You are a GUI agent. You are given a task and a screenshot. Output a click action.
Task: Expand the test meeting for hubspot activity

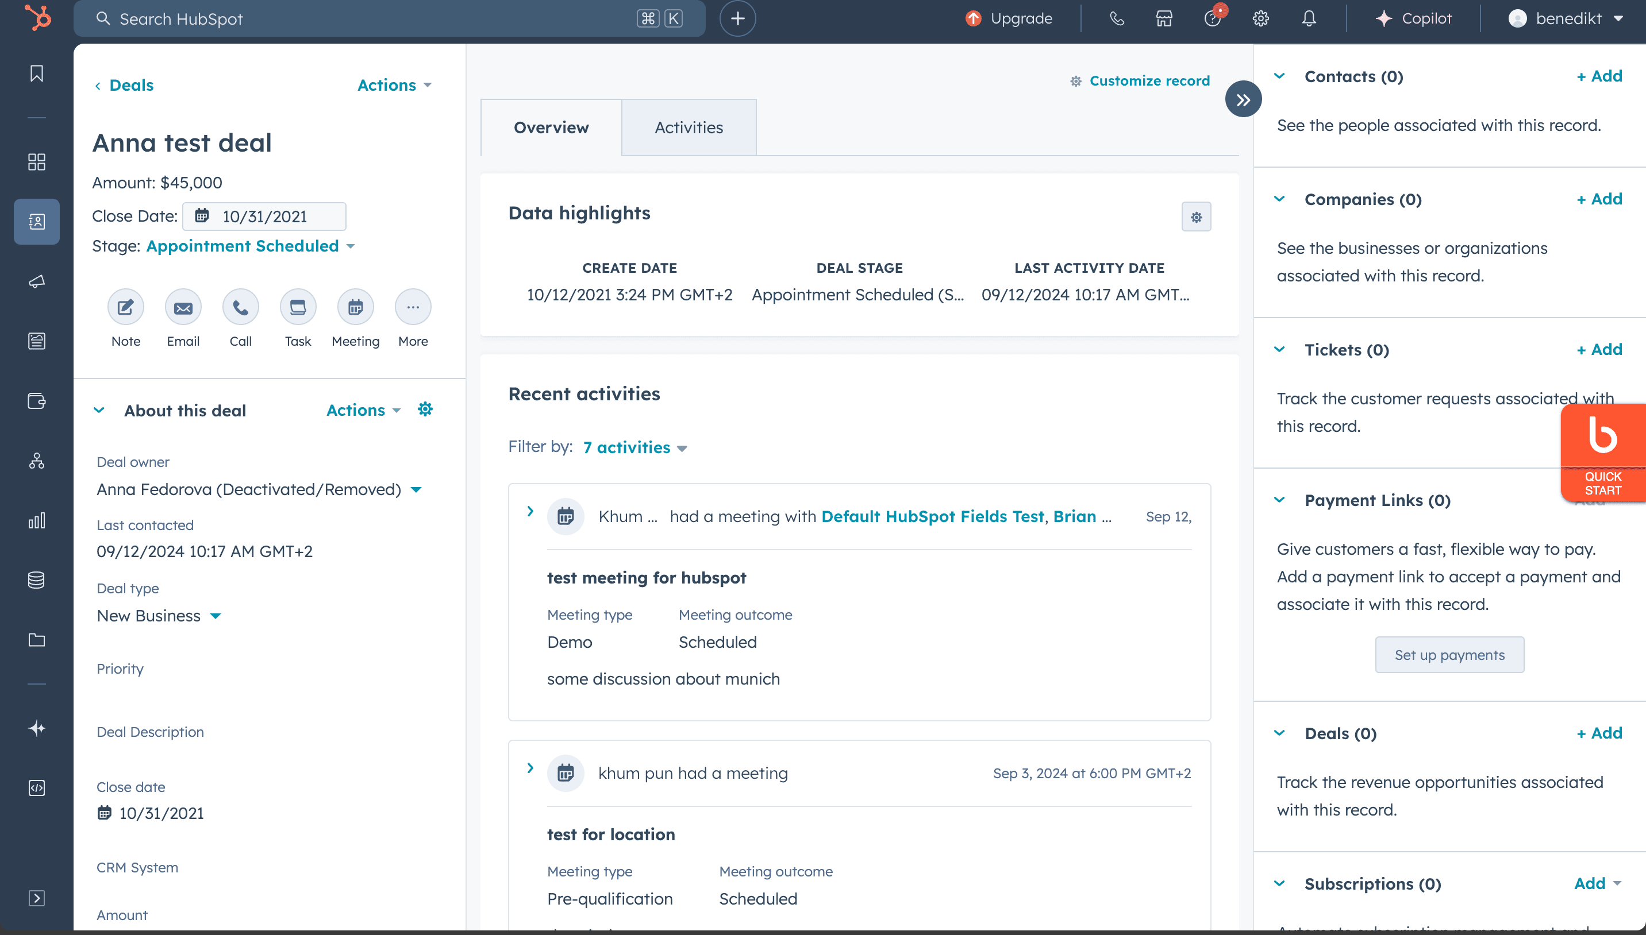[x=530, y=511]
